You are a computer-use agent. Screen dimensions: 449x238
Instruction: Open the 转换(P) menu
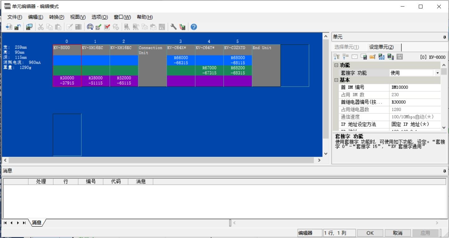(56, 17)
